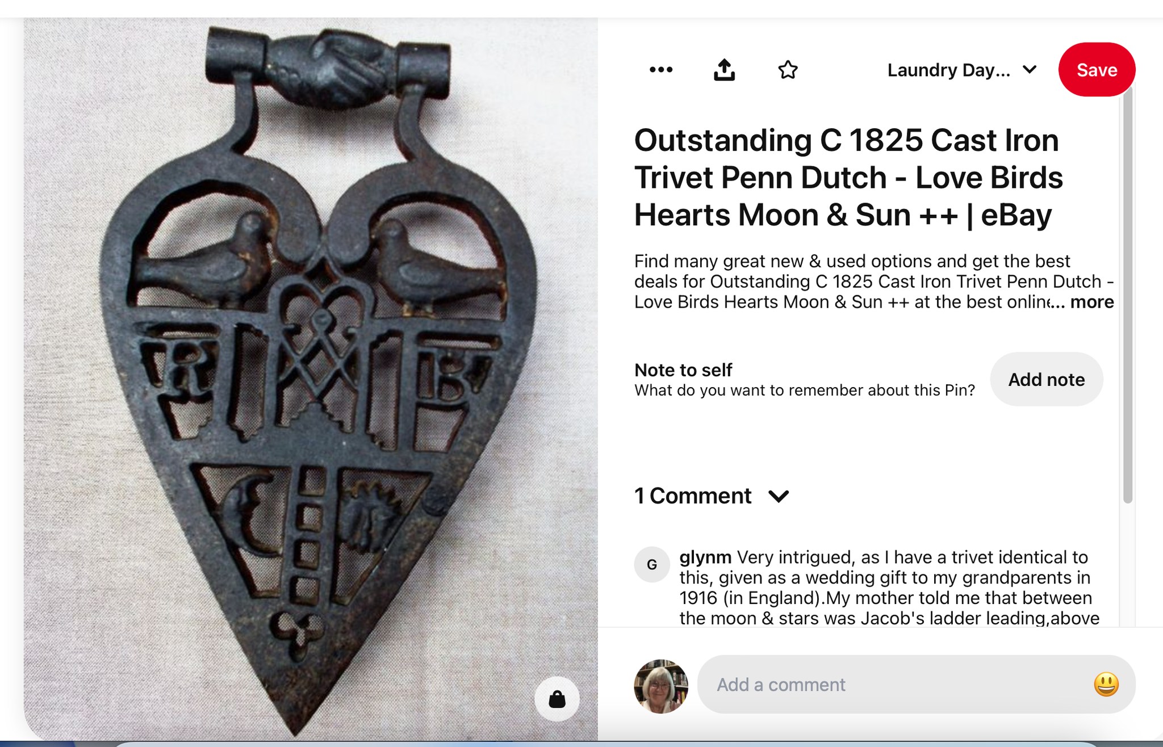Viewport: 1163px width, 747px height.
Task: Expand description with the more link
Action: click(x=1091, y=302)
